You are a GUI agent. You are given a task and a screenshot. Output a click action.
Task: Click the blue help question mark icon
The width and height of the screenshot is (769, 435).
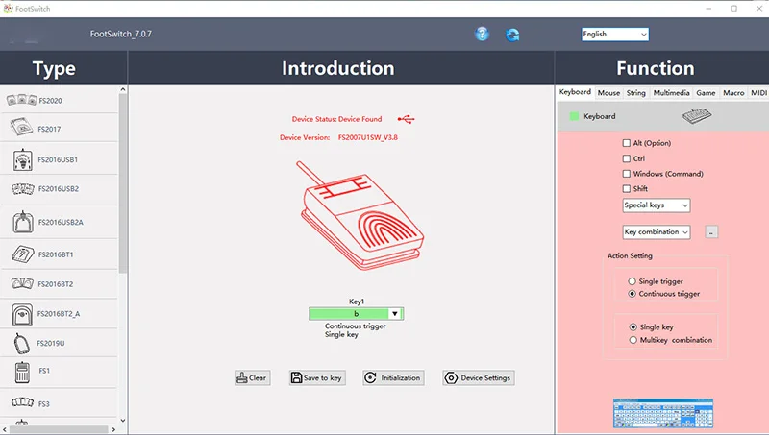click(483, 35)
